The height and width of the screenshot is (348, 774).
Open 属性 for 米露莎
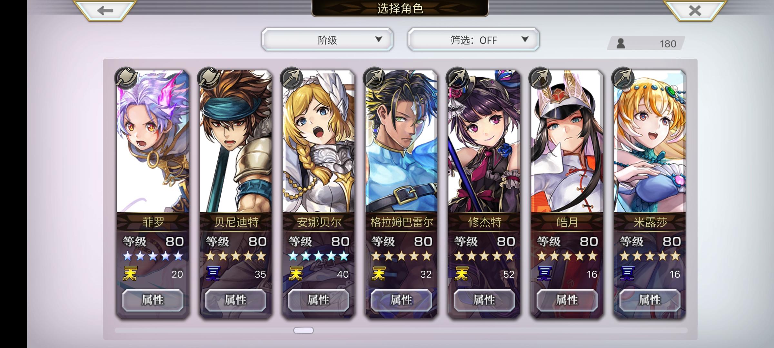click(650, 300)
